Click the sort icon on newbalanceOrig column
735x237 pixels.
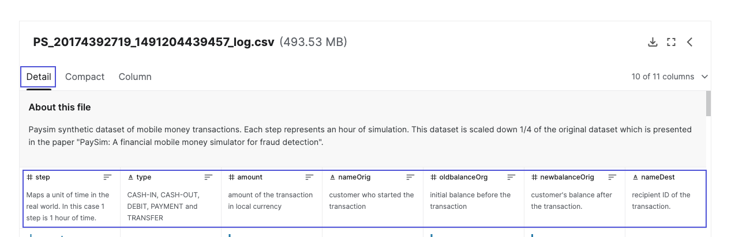coord(612,177)
